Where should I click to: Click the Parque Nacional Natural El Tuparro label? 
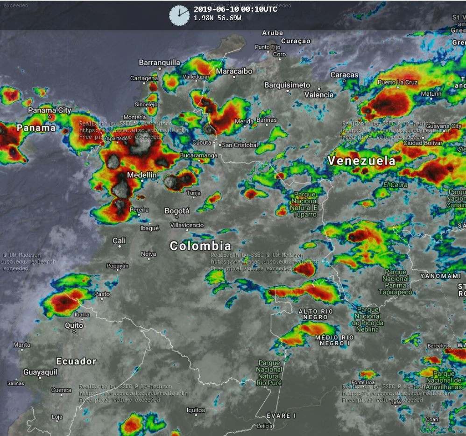[x=304, y=204]
